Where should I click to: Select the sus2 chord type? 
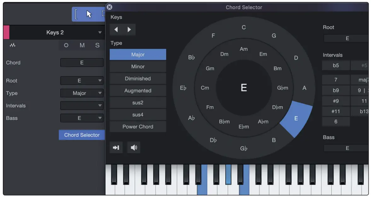[x=138, y=103]
